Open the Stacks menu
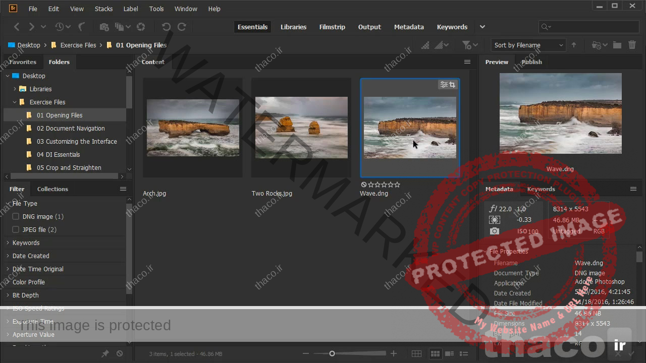The width and height of the screenshot is (646, 363). 103,9
